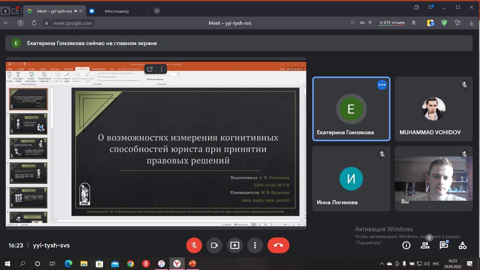Open the password manager key icon

458,23
